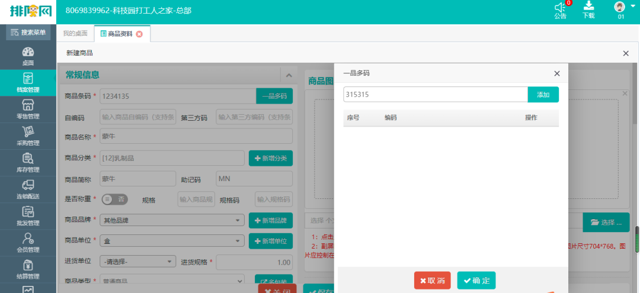Image resolution: width=640 pixels, height=293 pixels.
Task: Collapse the 常规信息 panel chevron
Action: (x=289, y=75)
